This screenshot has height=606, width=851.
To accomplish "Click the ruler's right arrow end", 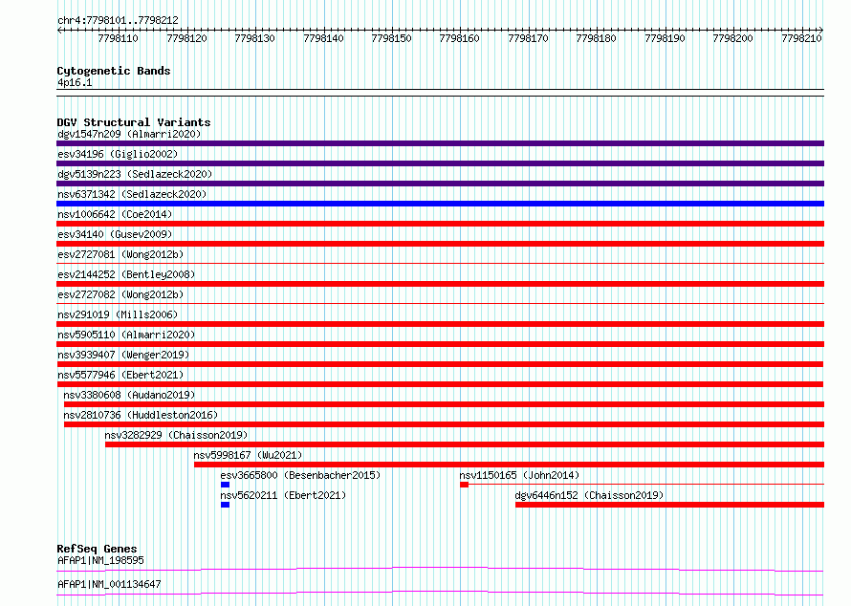I will click(x=821, y=30).
